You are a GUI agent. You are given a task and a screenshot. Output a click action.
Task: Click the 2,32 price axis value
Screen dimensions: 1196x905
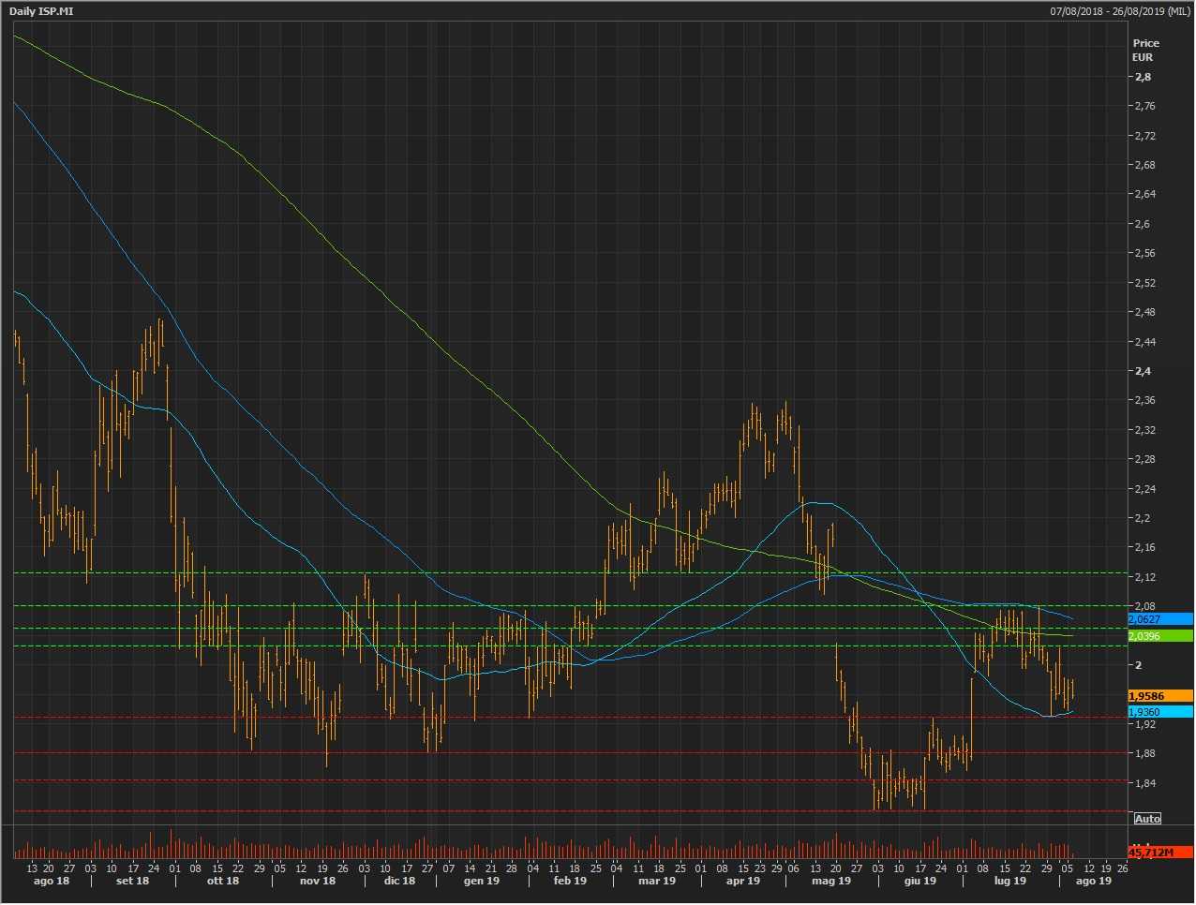(1144, 430)
